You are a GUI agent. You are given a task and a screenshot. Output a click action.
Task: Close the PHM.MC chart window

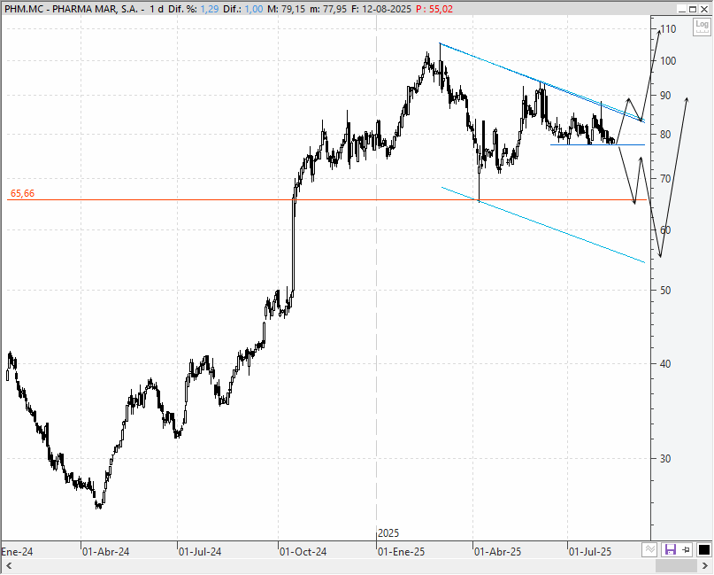click(704, 9)
